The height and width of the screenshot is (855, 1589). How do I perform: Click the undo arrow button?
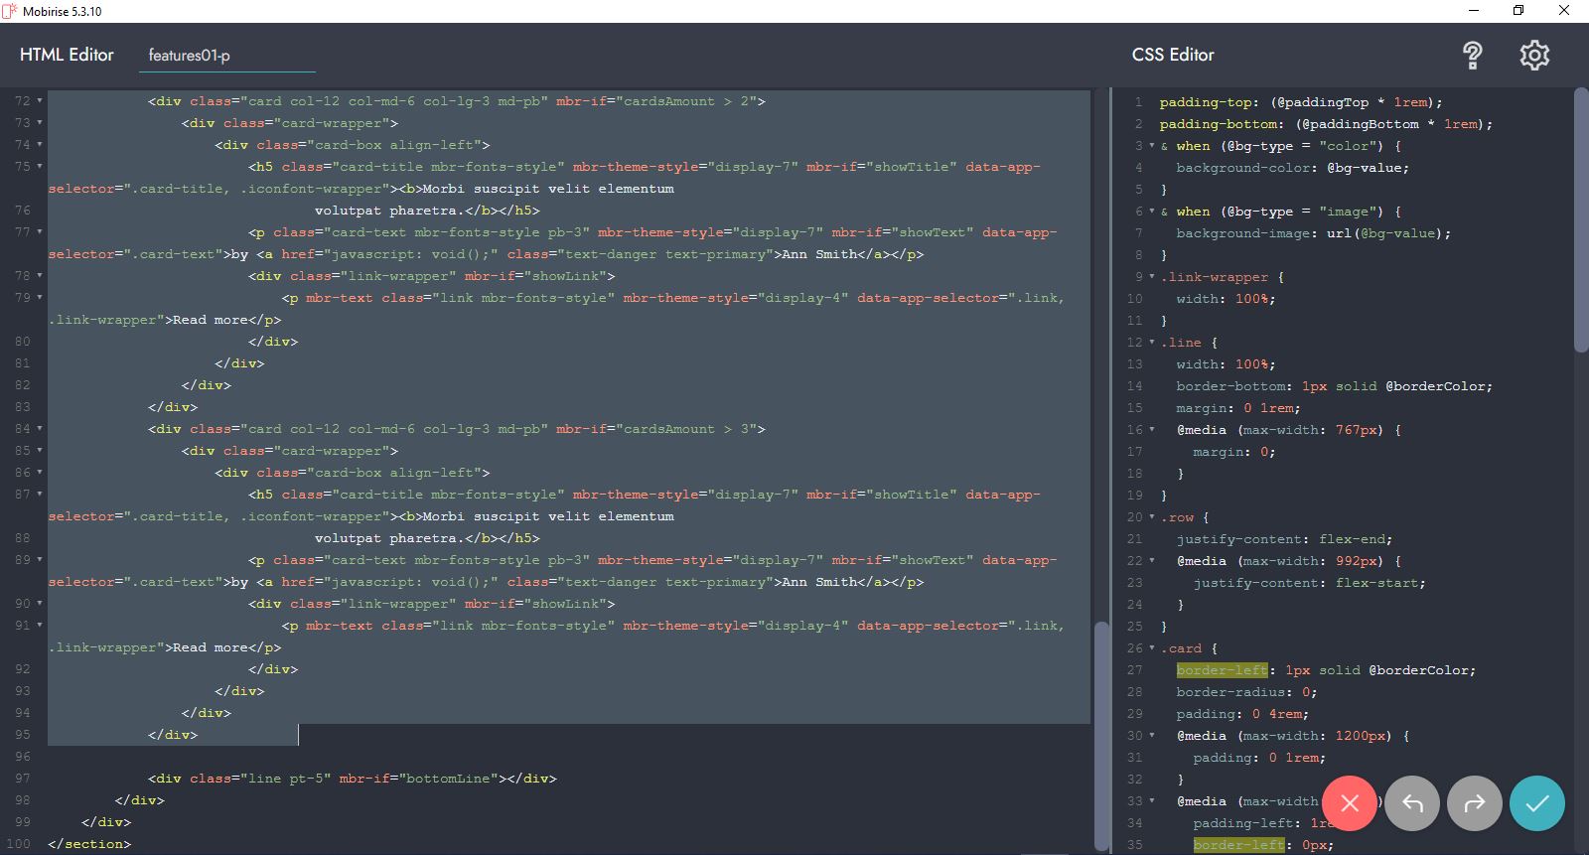click(1412, 803)
